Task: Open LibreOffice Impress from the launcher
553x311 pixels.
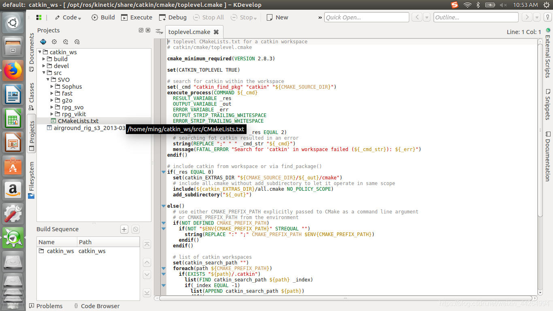Action: tap(13, 143)
